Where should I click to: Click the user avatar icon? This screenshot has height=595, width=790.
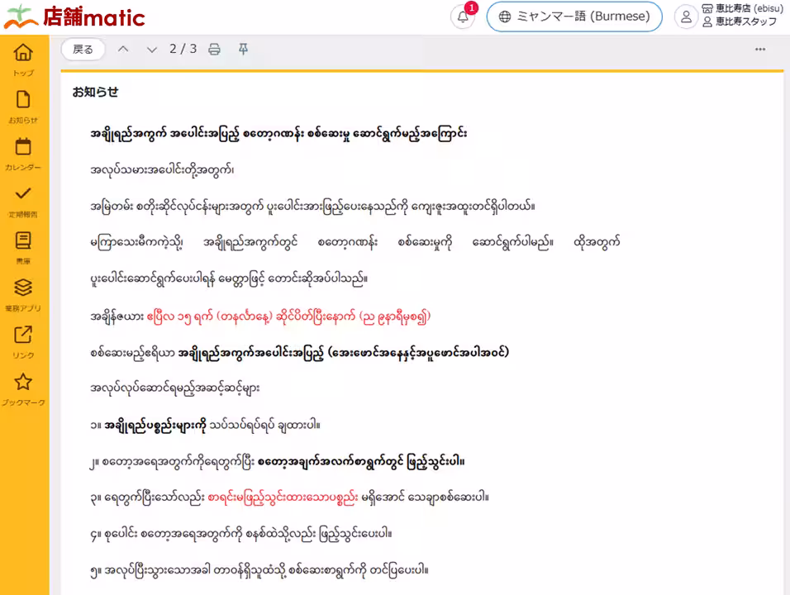point(686,17)
